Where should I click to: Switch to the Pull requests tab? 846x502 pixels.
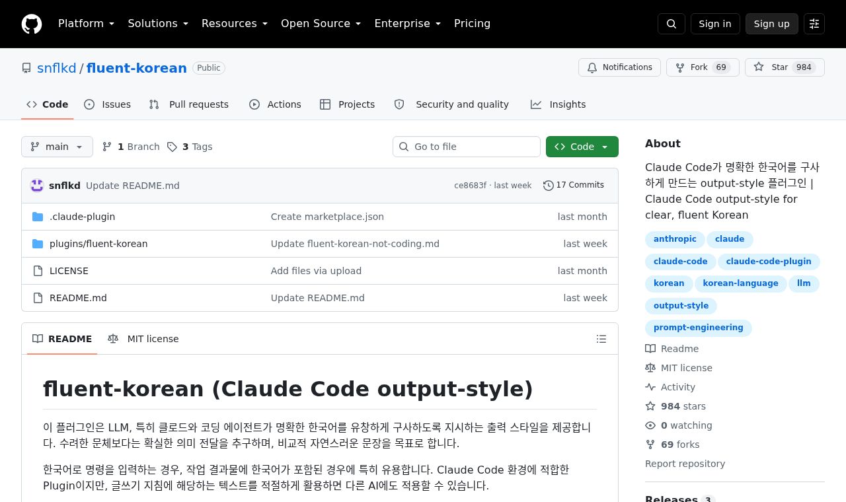[x=189, y=104]
